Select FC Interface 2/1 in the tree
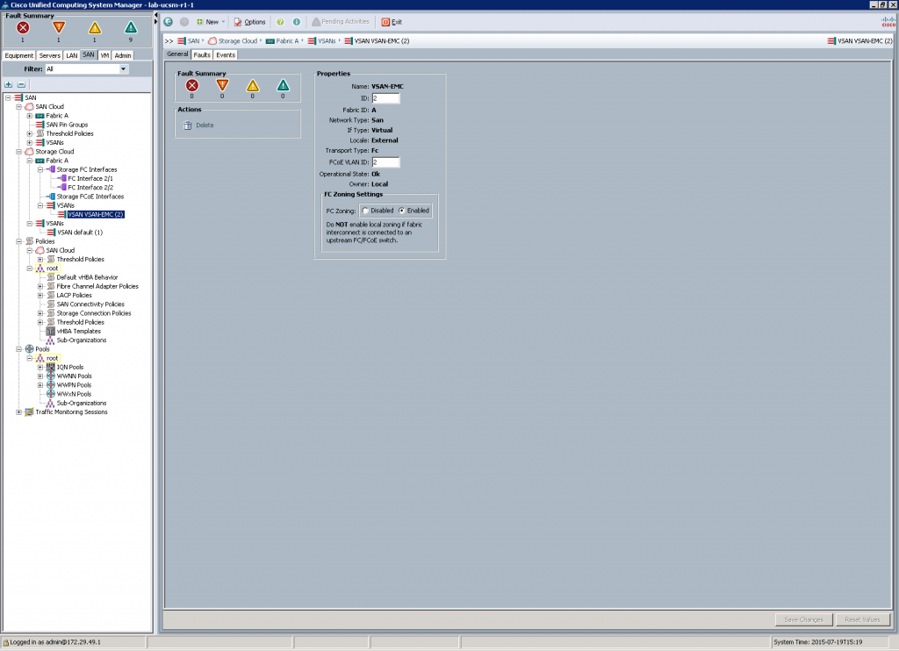 click(x=90, y=178)
